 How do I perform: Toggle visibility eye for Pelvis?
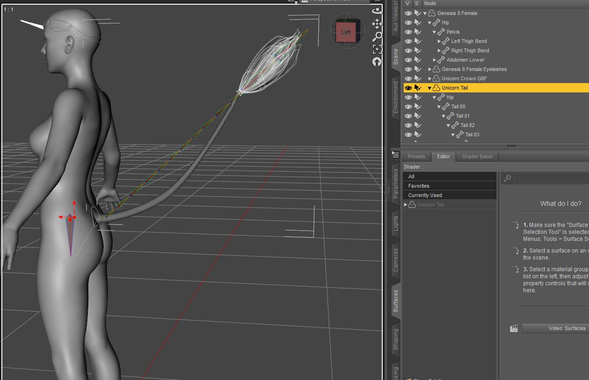(x=408, y=32)
